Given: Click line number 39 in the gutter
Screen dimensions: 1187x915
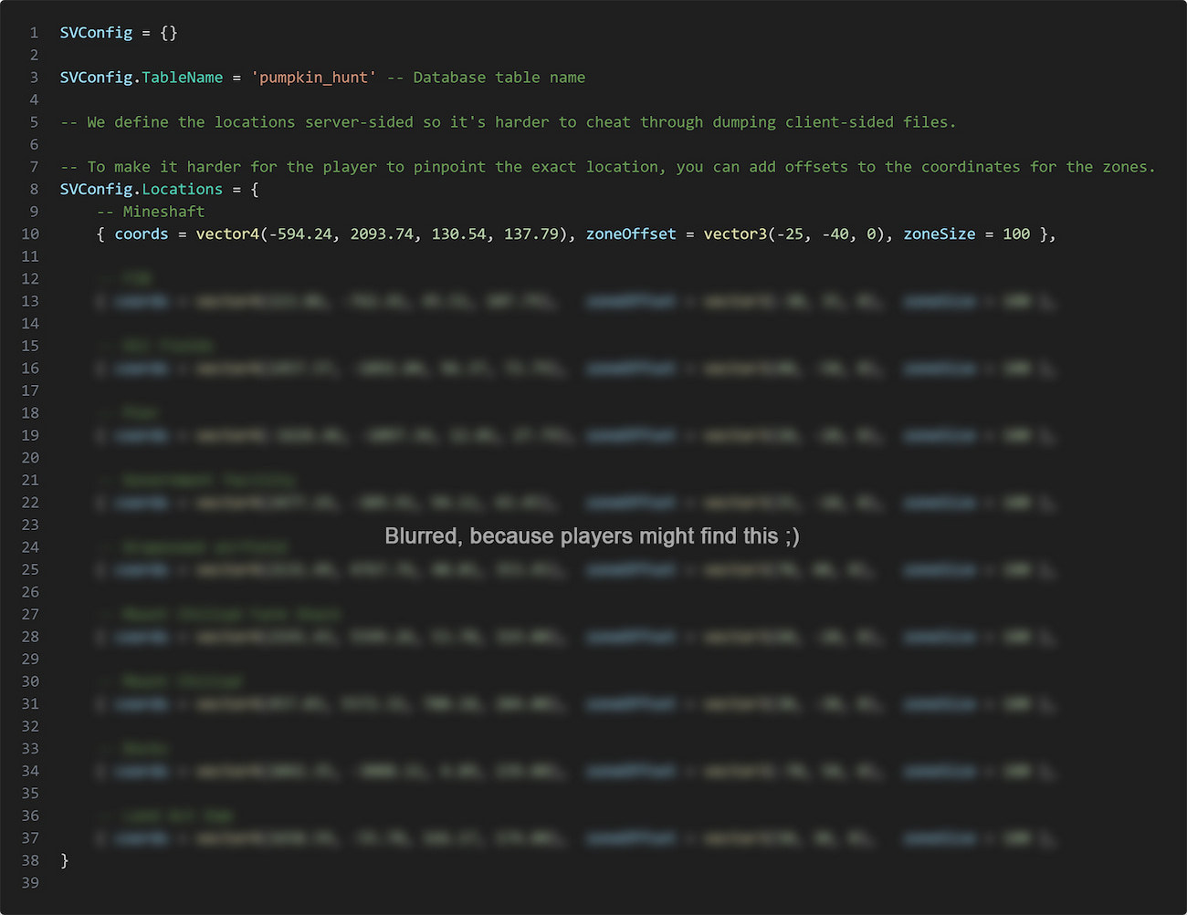Looking at the screenshot, I should click(30, 883).
